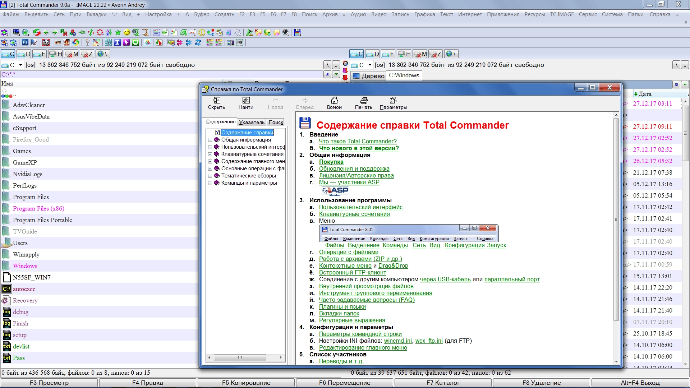Select network globe drive in right drive bar
Viewport: 690px width, 388px height.
pyautogui.click(x=451, y=54)
